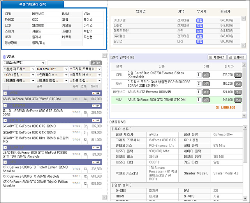
Task: Select GIGABYTE GeForce 8800 GTS 320MB product
Action: [x=29, y=126]
